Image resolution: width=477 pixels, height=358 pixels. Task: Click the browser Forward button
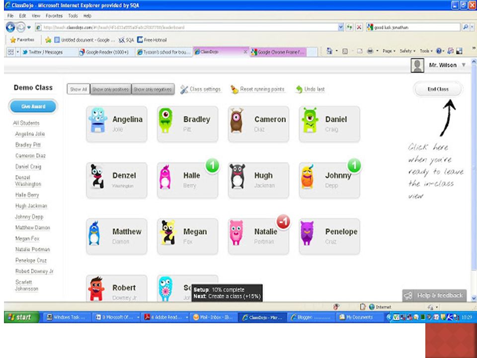click(21, 27)
